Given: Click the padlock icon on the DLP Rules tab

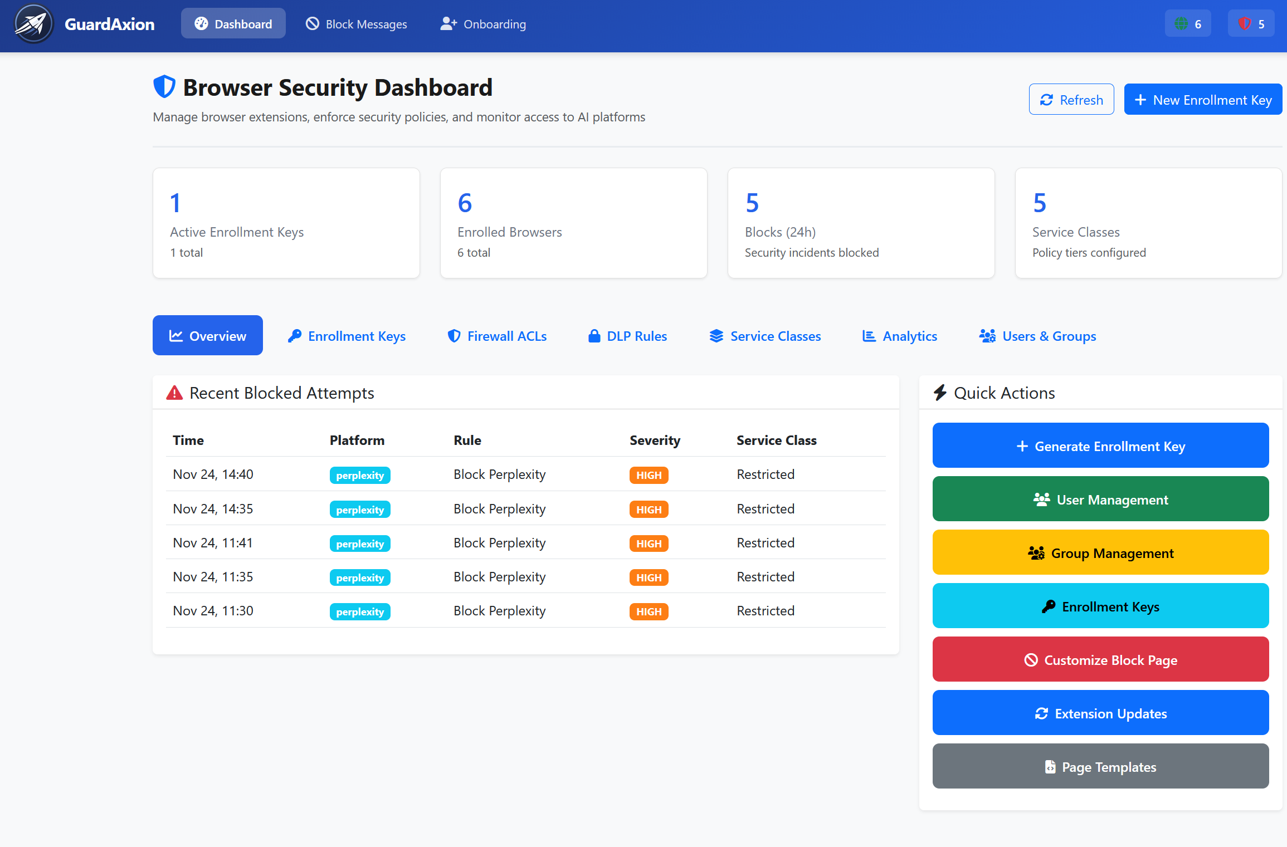Looking at the screenshot, I should click(x=594, y=336).
